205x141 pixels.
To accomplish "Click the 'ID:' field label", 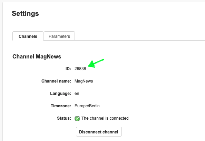I will (x=68, y=69).
